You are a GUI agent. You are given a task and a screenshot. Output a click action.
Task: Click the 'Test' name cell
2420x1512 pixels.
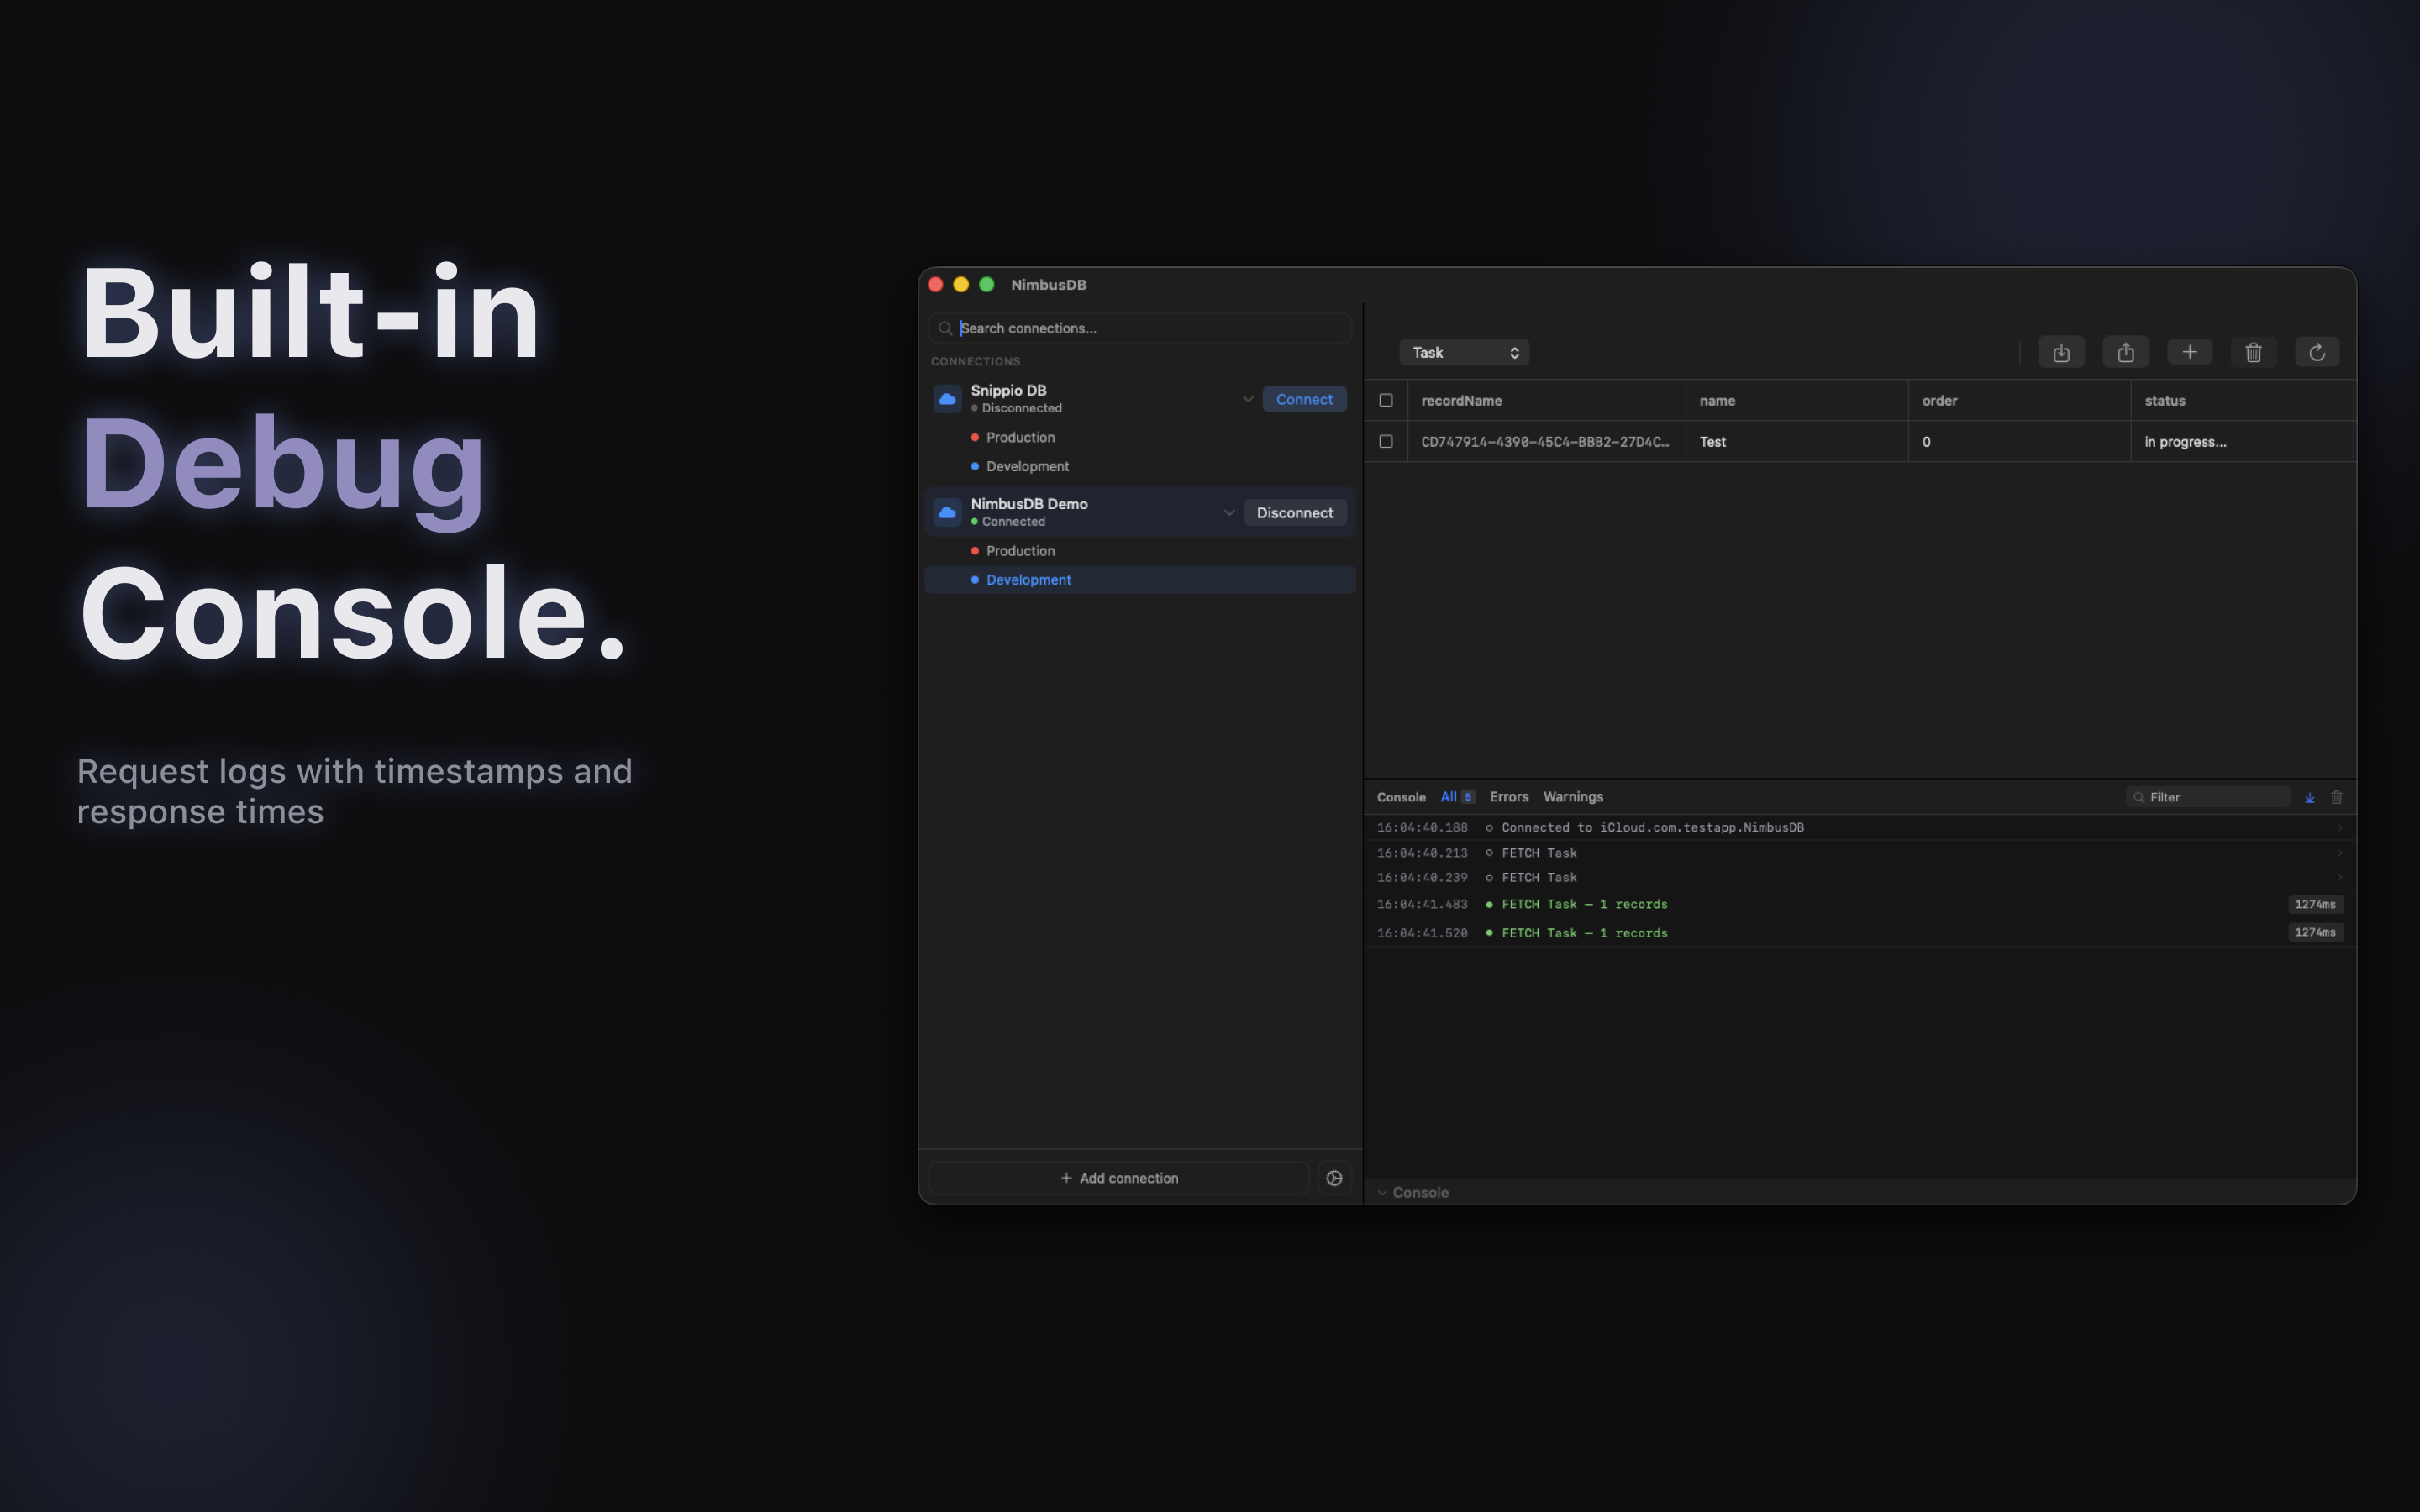(x=1796, y=441)
